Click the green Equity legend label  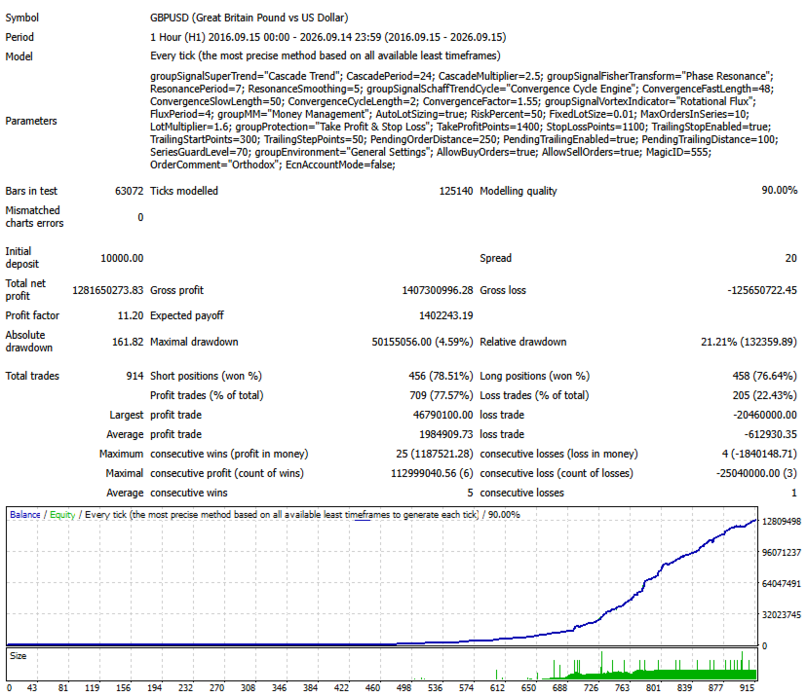click(62, 515)
